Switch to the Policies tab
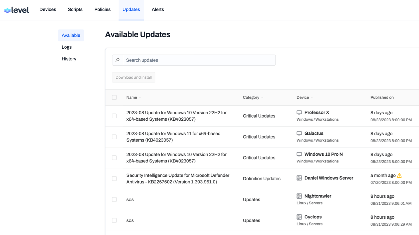The width and height of the screenshot is (419, 235). point(103,10)
